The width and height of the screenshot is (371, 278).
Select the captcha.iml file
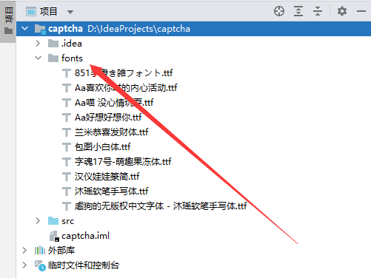[x=85, y=236]
